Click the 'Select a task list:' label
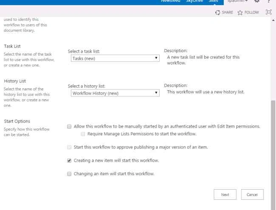The height and width of the screenshot is (210, 276). (x=84, y=51)
